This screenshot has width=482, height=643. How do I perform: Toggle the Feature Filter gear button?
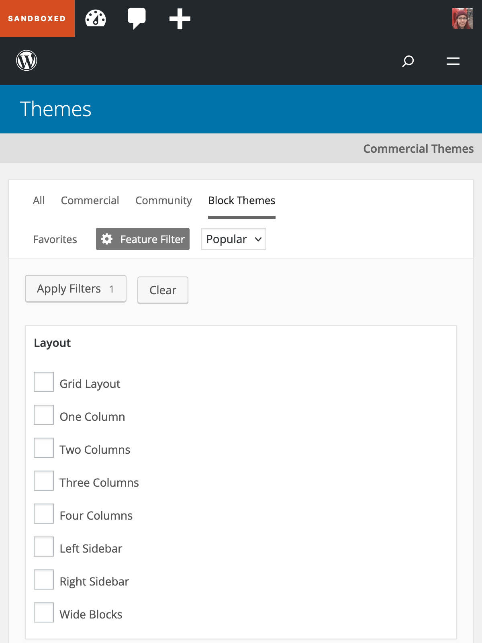pos(143,239)
